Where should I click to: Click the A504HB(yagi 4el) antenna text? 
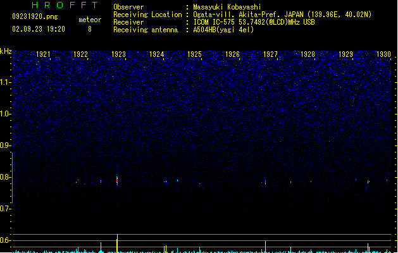[x=223, y=30]
